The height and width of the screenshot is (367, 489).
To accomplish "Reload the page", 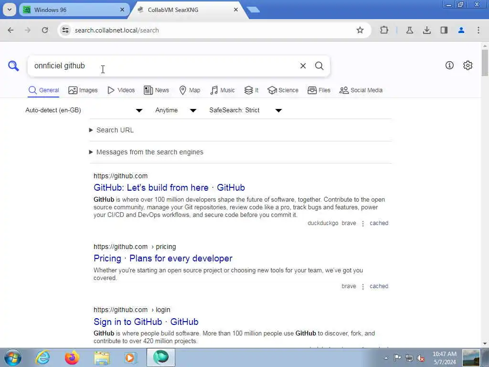I will [x=45, y=30].
